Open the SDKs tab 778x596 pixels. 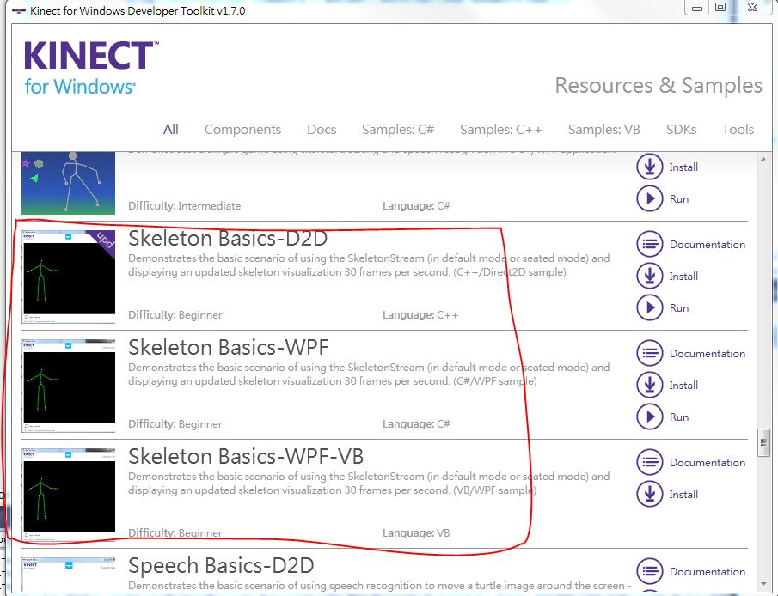tap(681, 130)
